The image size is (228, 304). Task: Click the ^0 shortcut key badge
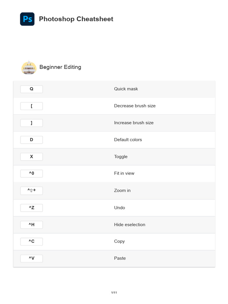coord(31,173)
